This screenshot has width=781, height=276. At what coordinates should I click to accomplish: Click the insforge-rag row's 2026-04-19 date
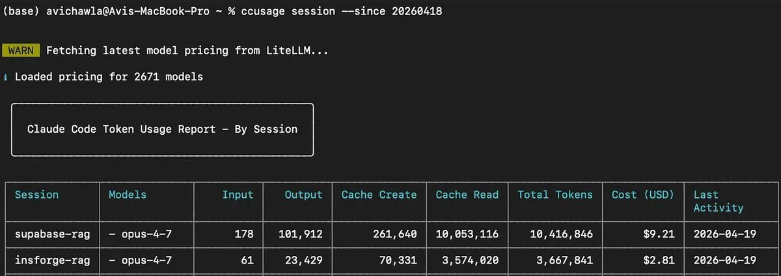724,260
